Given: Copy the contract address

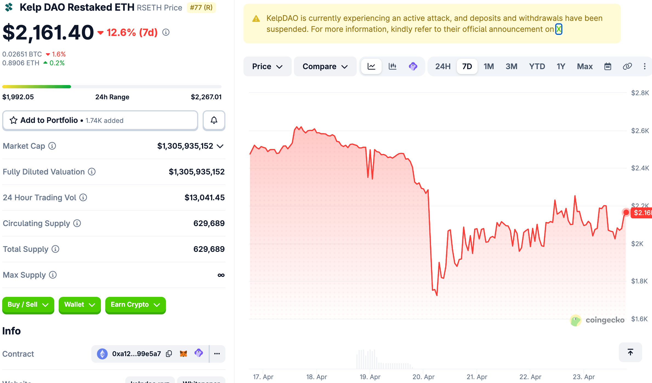Looking at the screenshot, I should [169, 354].
